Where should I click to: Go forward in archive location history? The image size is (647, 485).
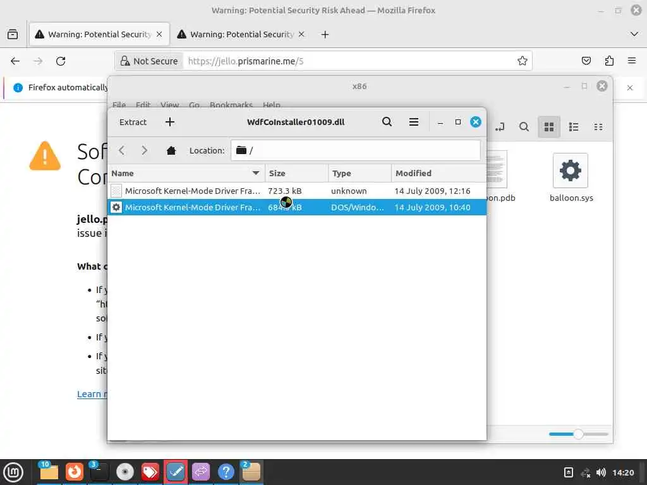pos(144,150)
